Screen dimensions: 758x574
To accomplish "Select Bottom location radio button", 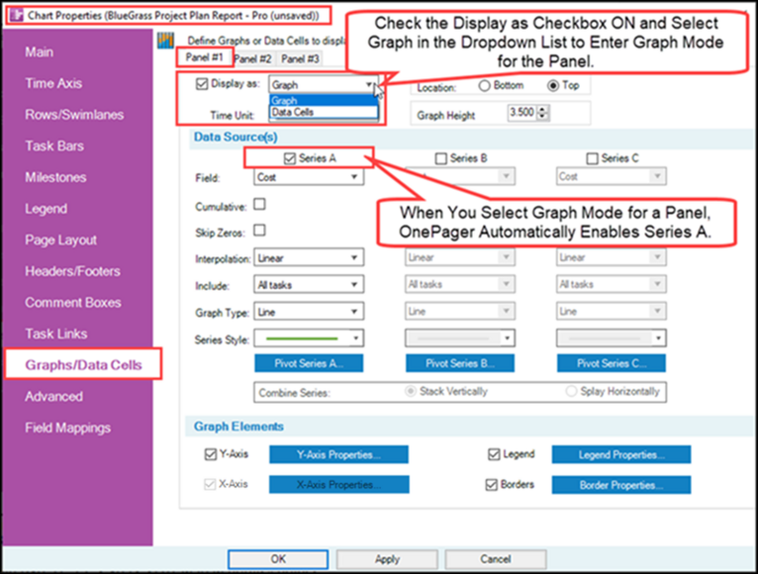I will click(x=484, y=85).
